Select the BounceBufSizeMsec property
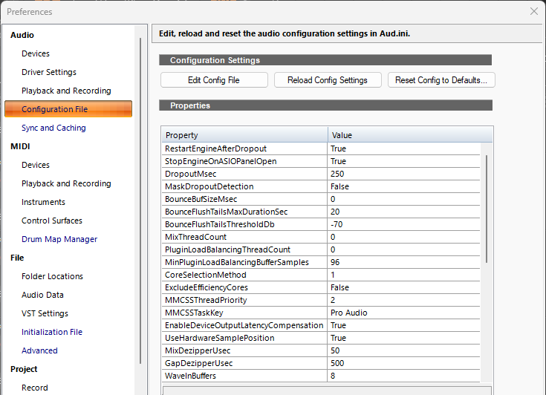This screenshot has width=546, height=395. point(244,199)
